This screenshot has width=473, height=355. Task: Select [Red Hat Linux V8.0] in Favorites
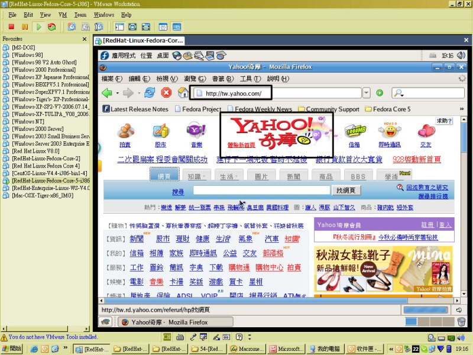(x=35, y=151)
